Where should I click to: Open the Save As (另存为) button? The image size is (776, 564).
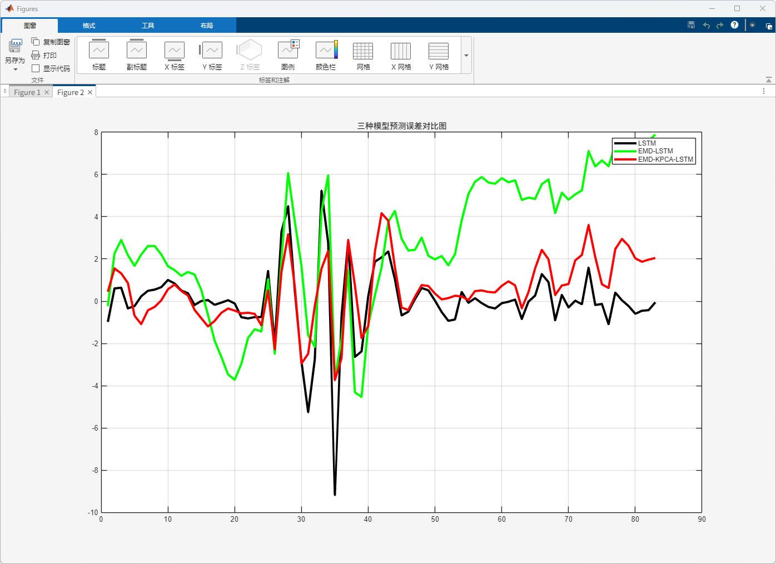[15, 51]
